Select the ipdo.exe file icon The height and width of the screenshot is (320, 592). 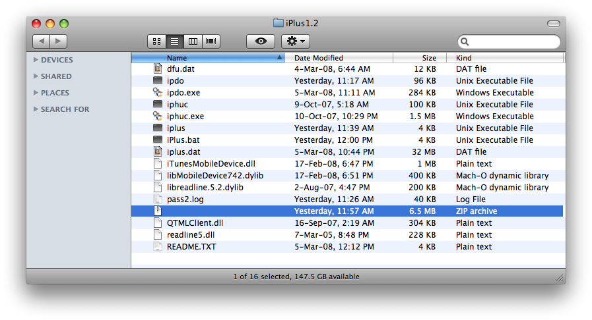pos(158,93)
